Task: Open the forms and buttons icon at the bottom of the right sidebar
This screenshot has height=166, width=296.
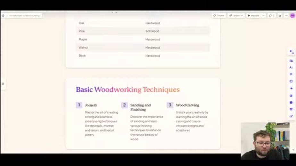Action: tap(291, 116)
